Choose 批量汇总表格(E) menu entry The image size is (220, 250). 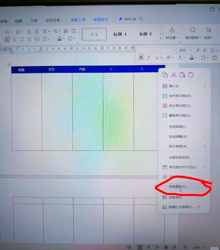point(184,207)
